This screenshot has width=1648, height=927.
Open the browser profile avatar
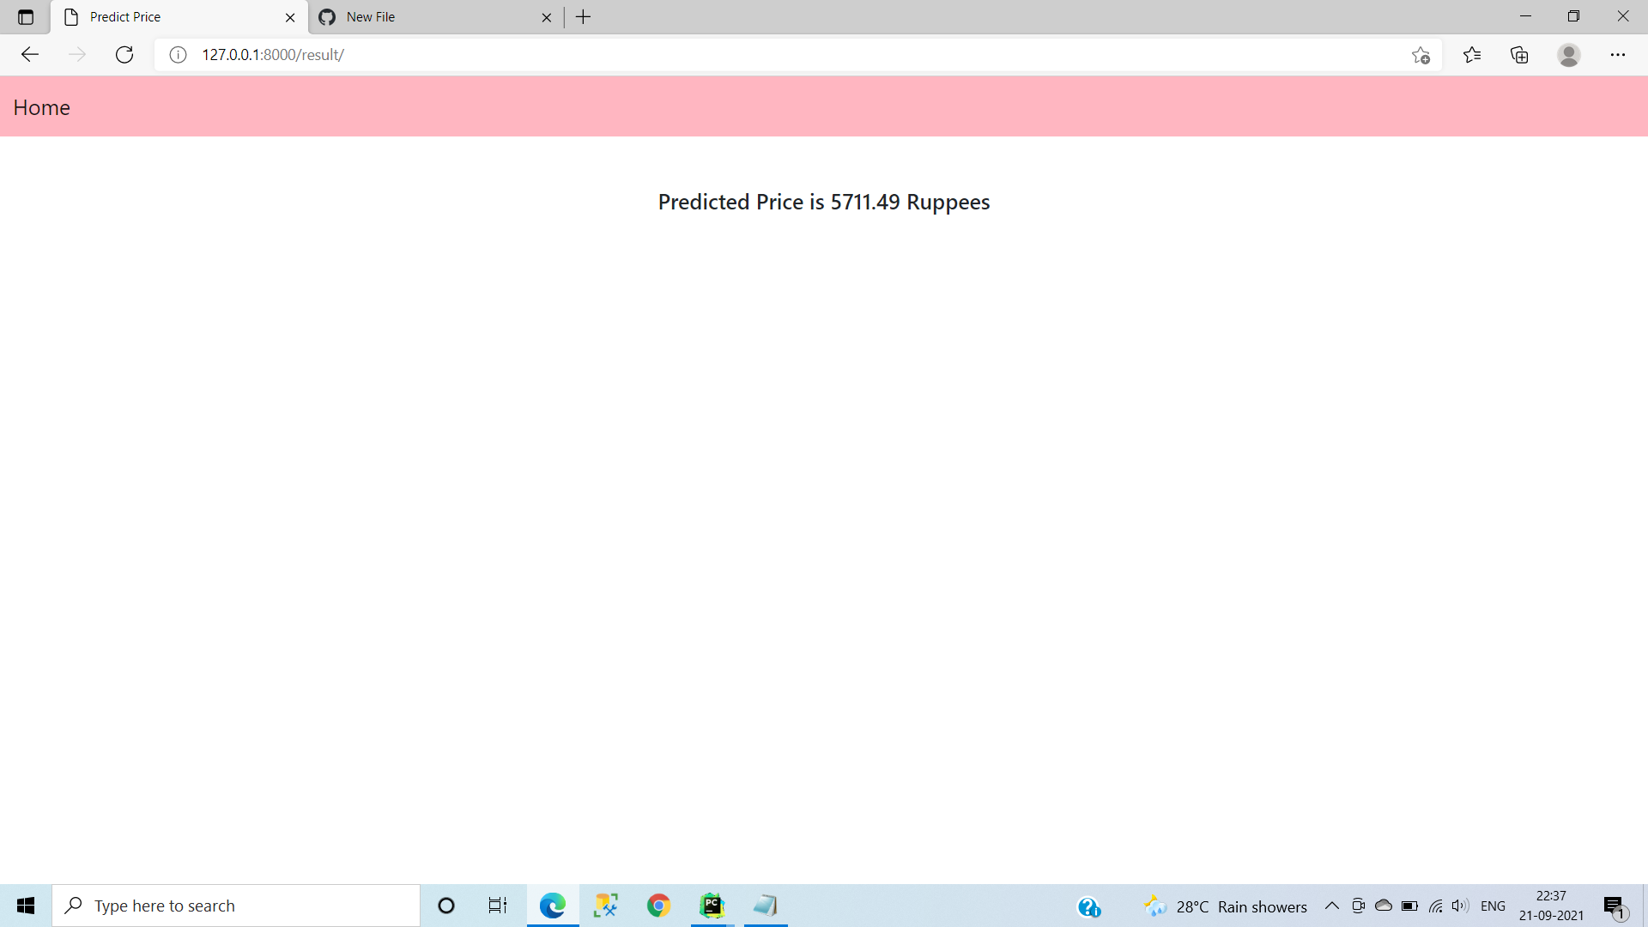pyautogui.click(x=1569, y=55)
